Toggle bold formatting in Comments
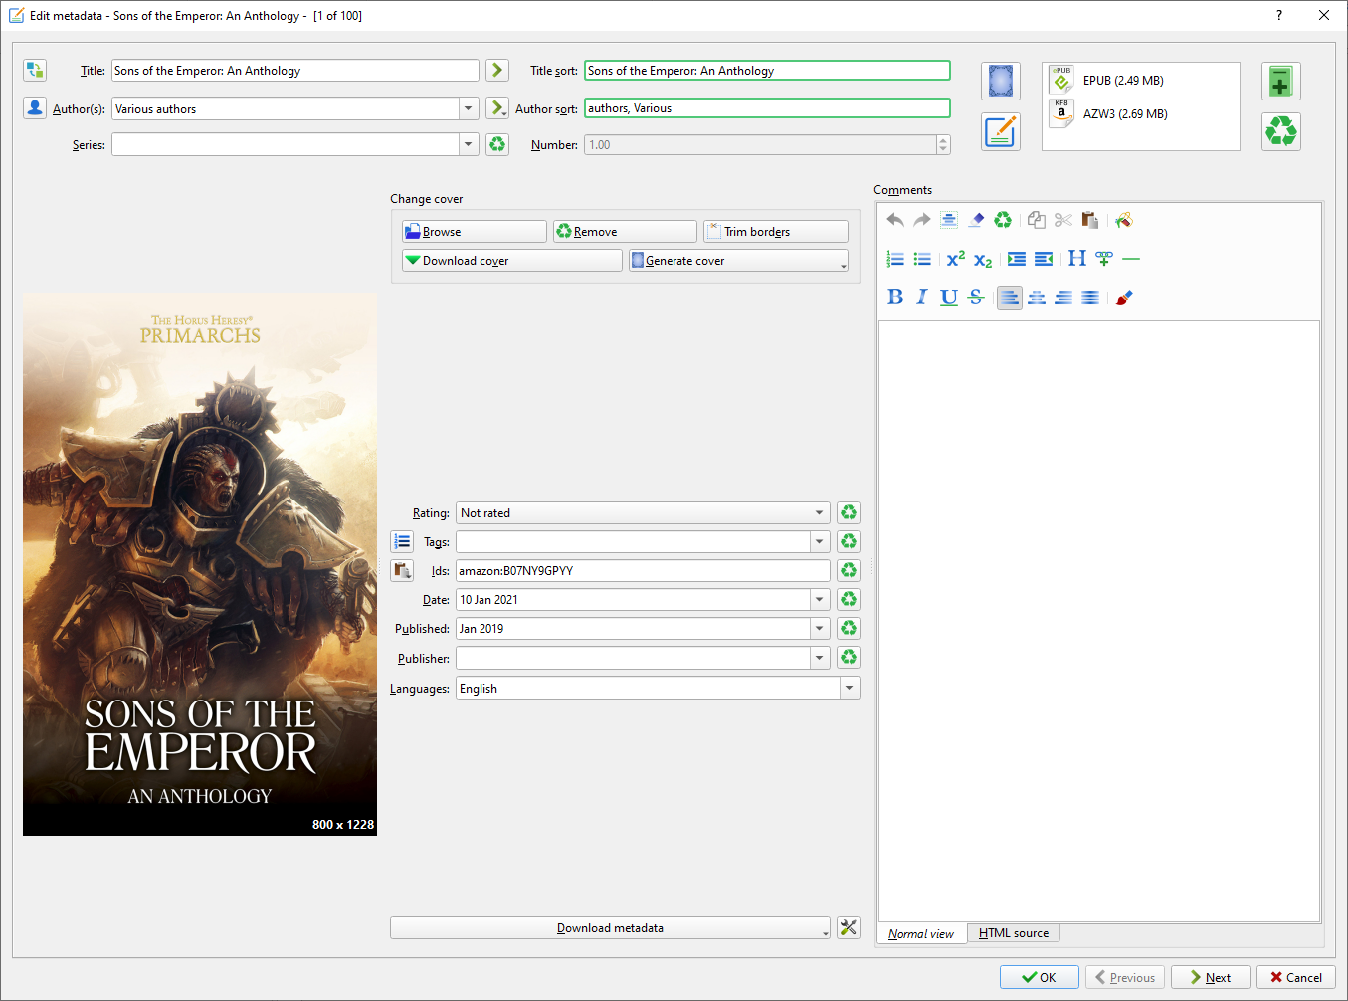This screenshot has width=1348, height=1001. (x=895, y=298)
